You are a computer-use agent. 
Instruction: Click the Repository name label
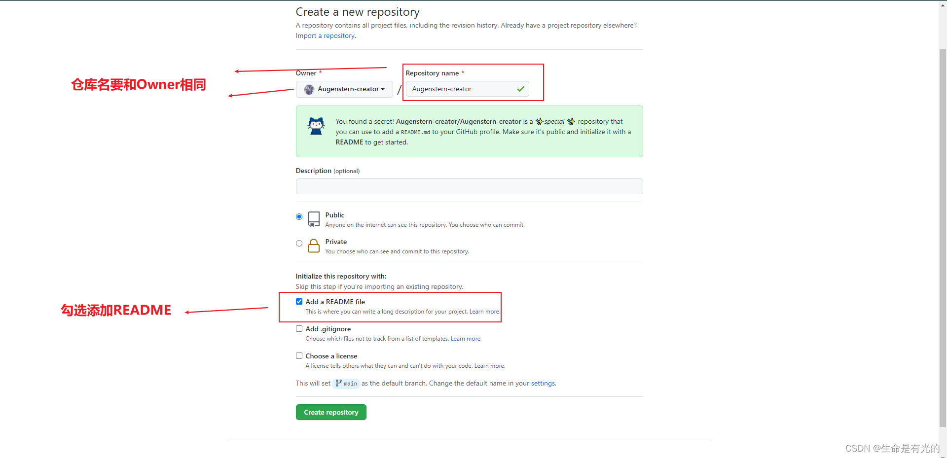click(x=432, y=73)
